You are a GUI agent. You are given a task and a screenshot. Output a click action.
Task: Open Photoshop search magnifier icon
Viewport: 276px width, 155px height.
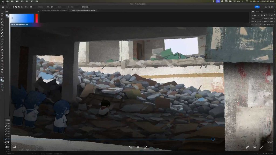pos(265,7)
